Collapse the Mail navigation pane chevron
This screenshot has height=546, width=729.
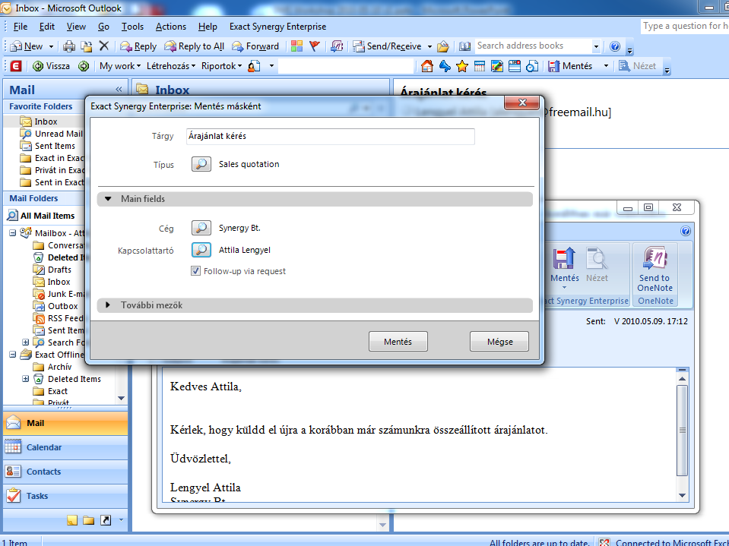click(x=119, y=89)
